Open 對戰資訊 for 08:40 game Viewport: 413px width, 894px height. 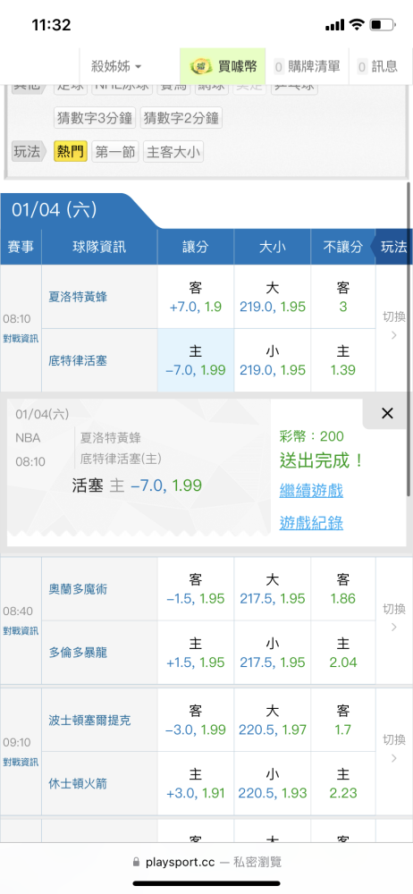[21, 630]
